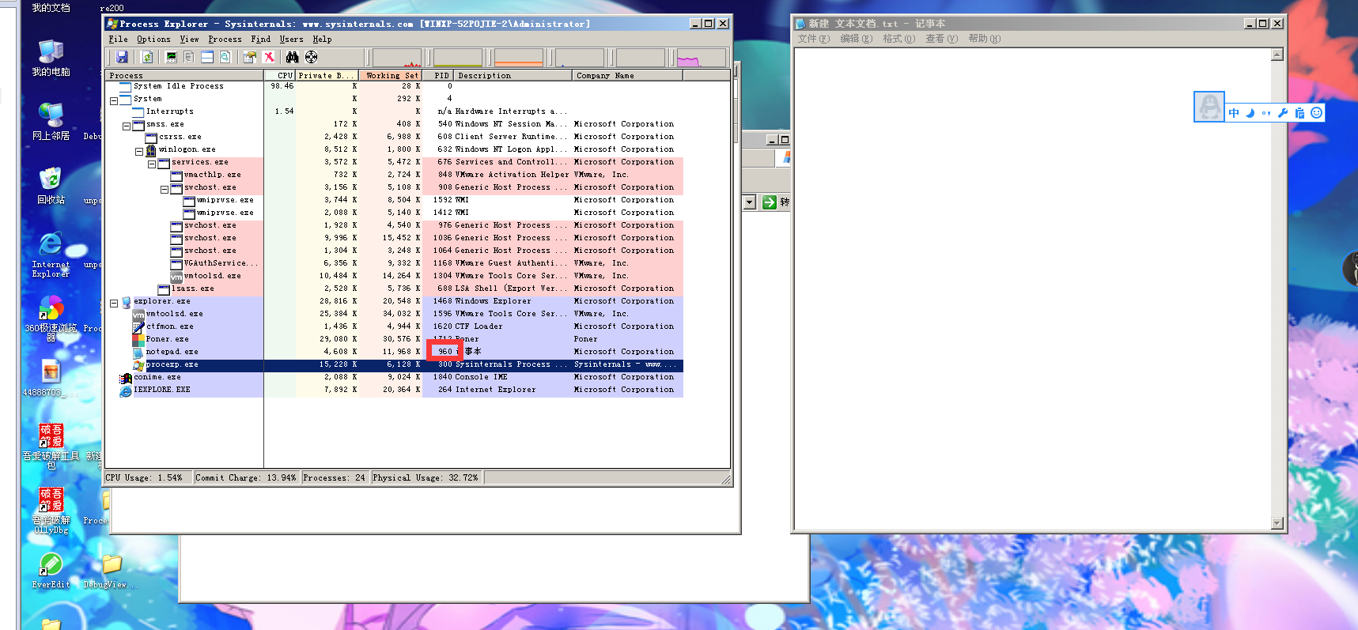Collapse the smss.exe tree node
Screen dimensions: 1358x630
click(x=127, y=126)
